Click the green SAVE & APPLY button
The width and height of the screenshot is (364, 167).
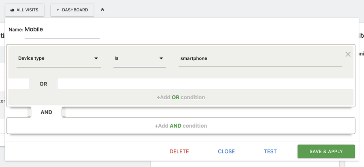tap(326, 152)
